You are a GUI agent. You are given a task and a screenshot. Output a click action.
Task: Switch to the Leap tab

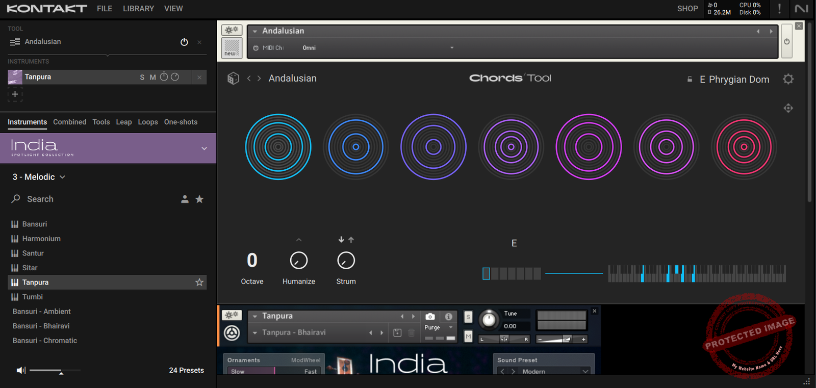click(124, 122)
